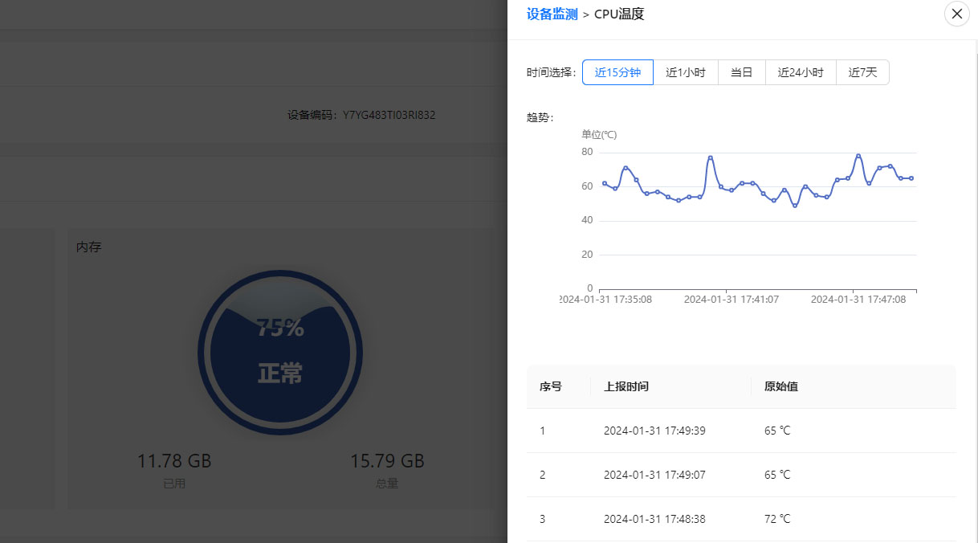
Task: Select table row reported at 17:49:39
Action: click(x=654, y=431)
